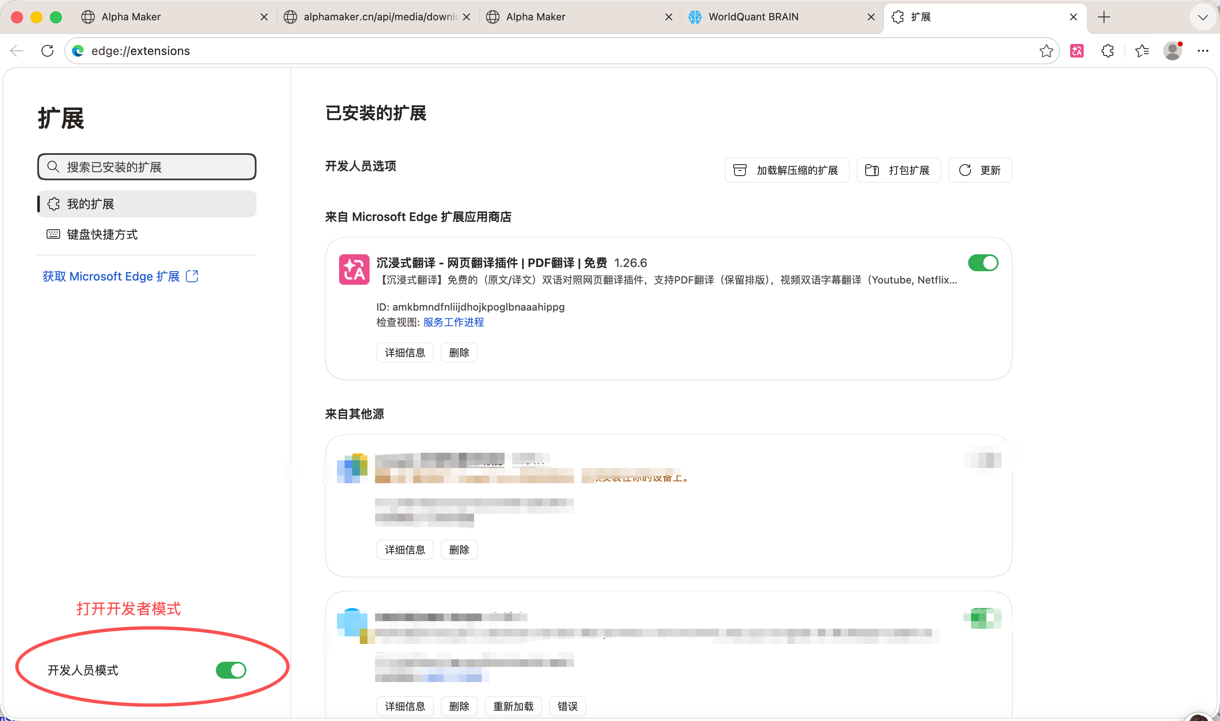Toggle the second blurred extension's switch
Viewport: 1220px width, 721px height.
983,618
